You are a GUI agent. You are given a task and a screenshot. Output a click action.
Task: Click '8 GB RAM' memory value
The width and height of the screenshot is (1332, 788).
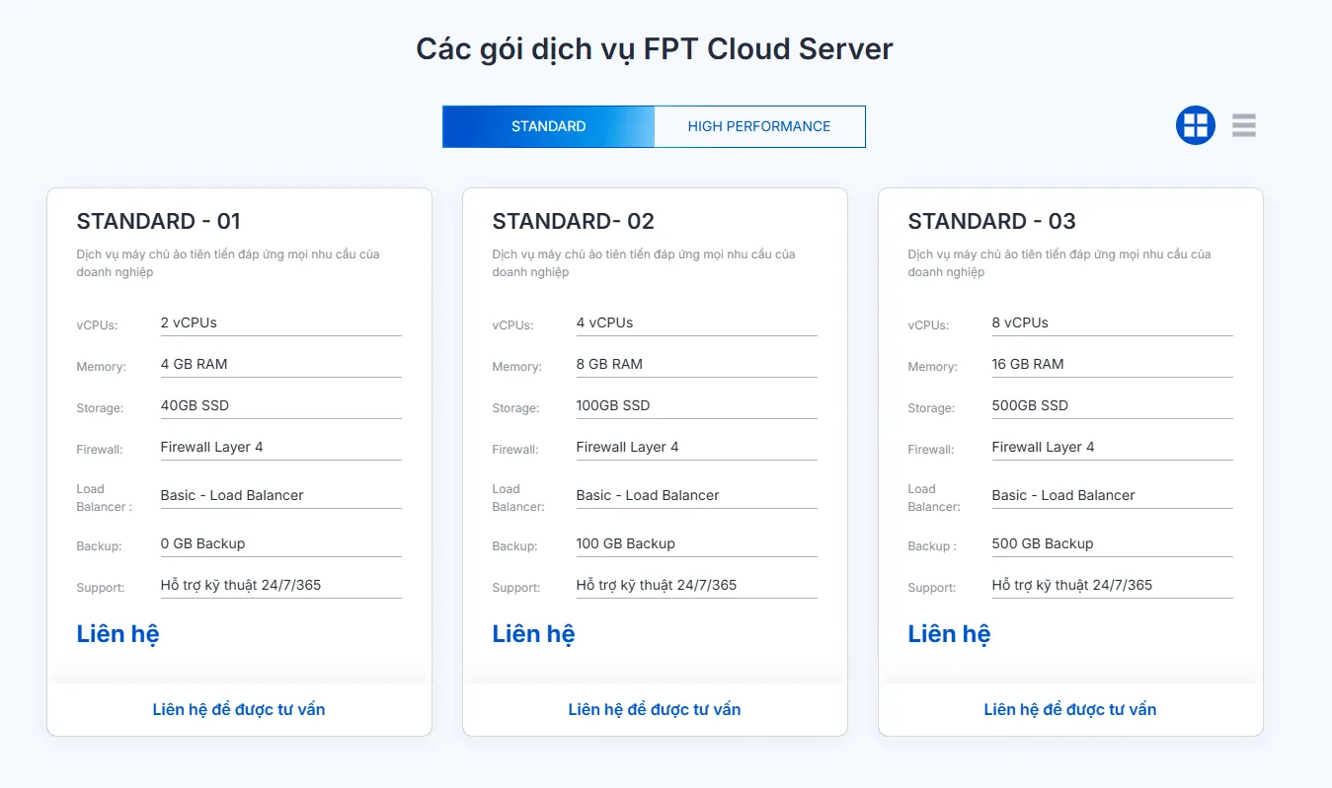click(609, 364)
